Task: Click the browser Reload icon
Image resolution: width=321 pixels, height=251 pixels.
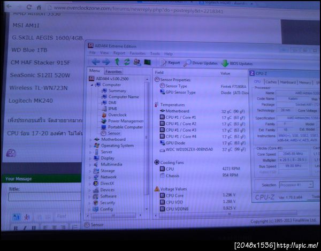Action: pos(29,7)
